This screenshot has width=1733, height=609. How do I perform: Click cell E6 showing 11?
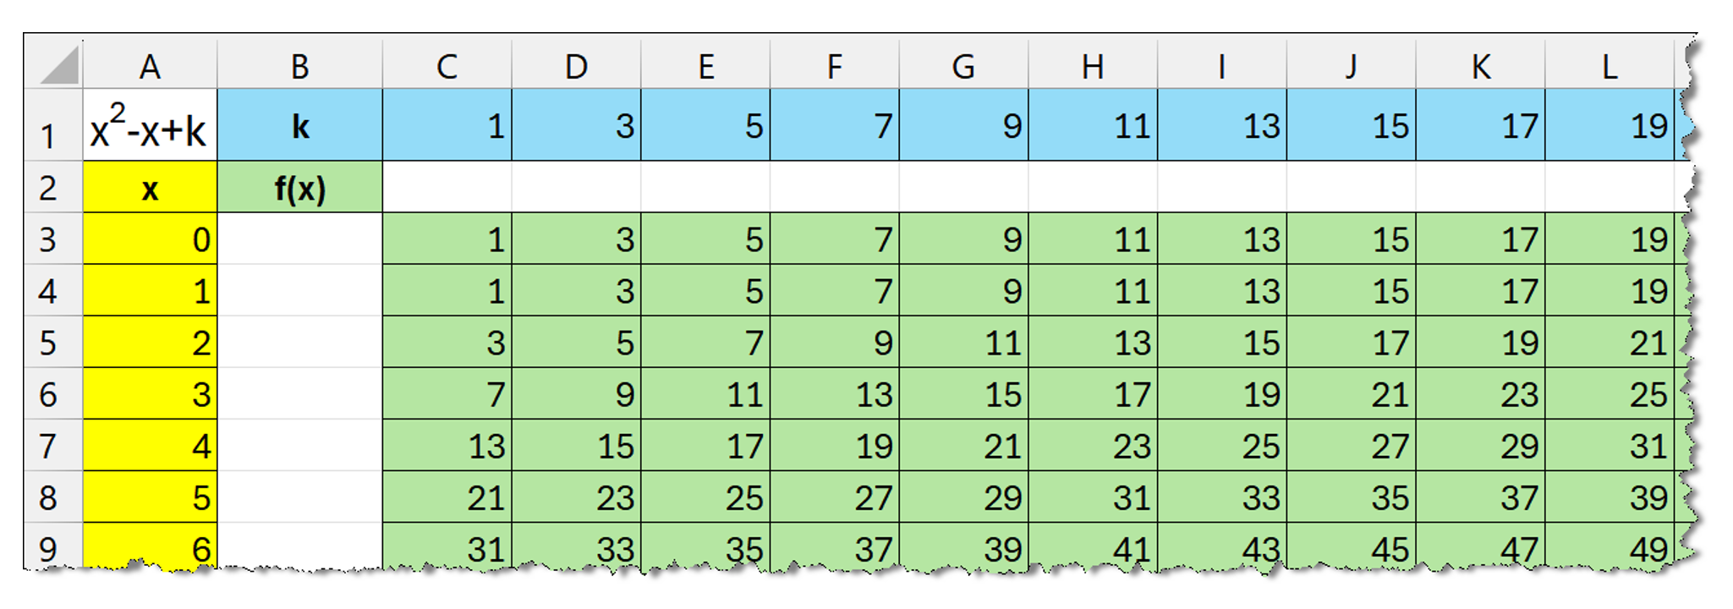coord(705,394)
